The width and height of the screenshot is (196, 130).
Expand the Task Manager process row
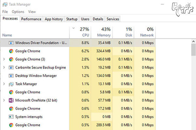pyautogui.click(x=4, y=84)
